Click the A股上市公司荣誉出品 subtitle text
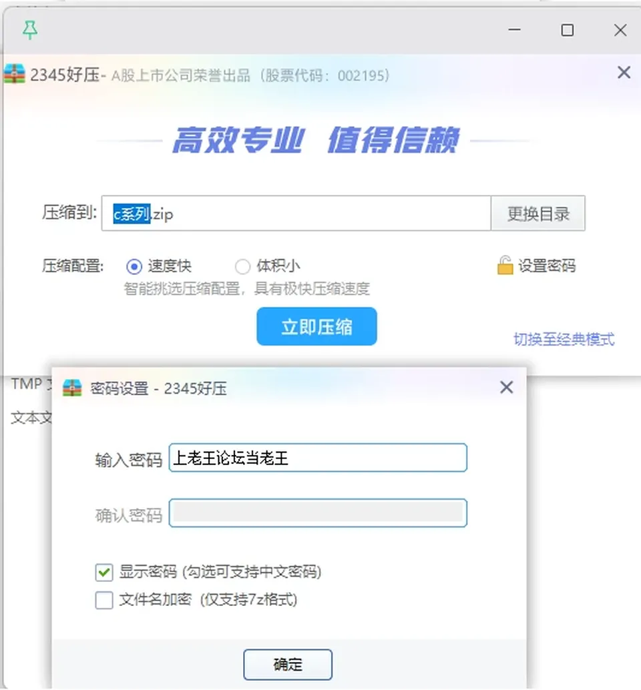 (x=250, y=75)
